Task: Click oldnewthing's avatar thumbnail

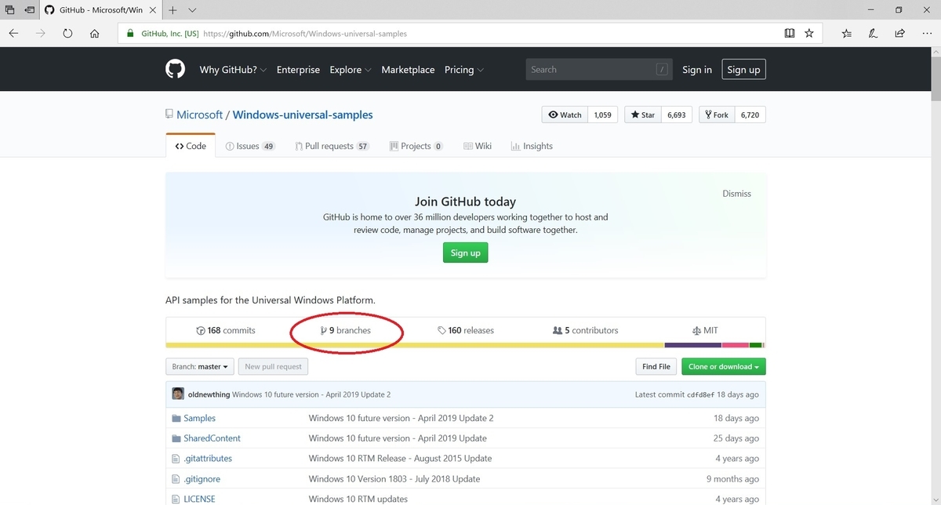Action: 178,394
